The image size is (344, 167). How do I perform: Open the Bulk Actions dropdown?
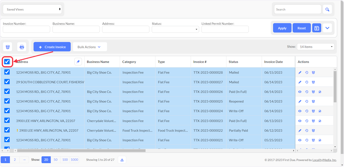point(90,47)
